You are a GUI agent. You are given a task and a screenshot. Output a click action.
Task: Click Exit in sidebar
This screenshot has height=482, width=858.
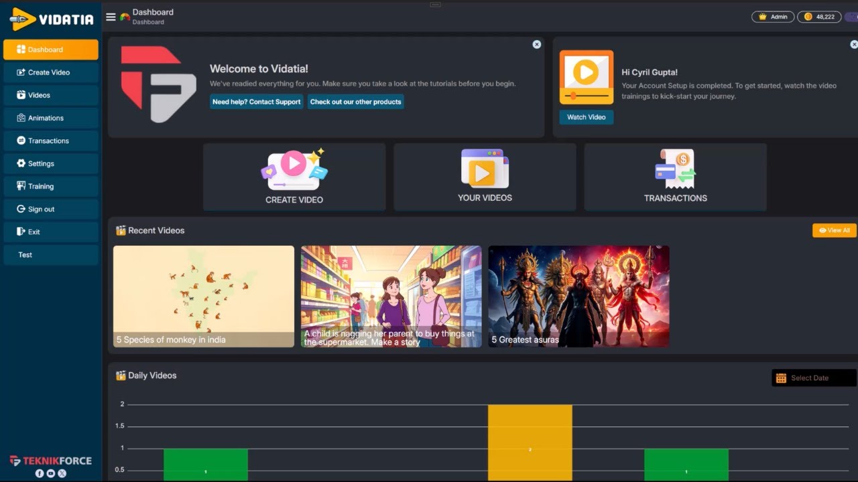click(51, 232)
